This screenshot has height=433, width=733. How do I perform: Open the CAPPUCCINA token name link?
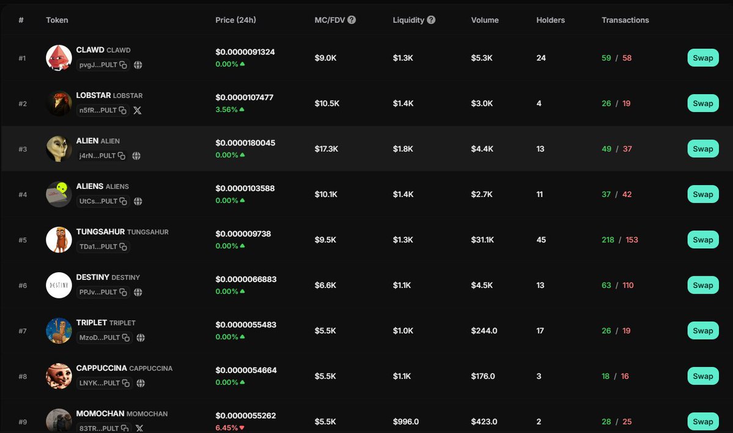pyautogui.click(x=101, y=368)
